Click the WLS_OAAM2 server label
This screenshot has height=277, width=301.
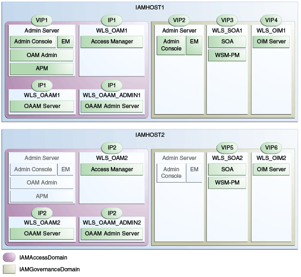42,223
